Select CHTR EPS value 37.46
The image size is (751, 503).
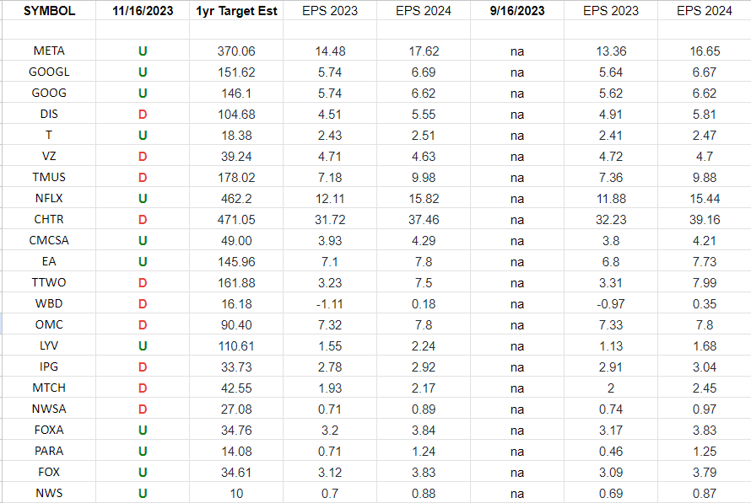click(424, 219)
